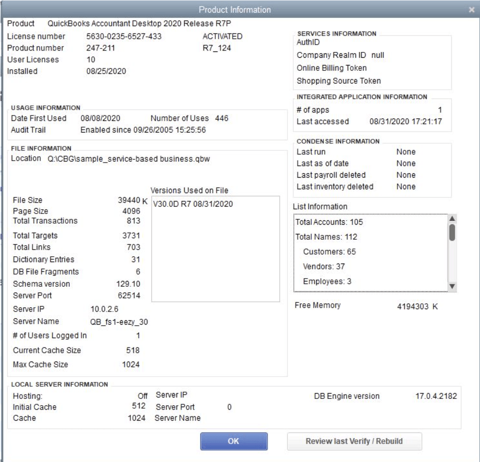Click the Server Port value 62514
480x462 pixels.
pos(129,296)
